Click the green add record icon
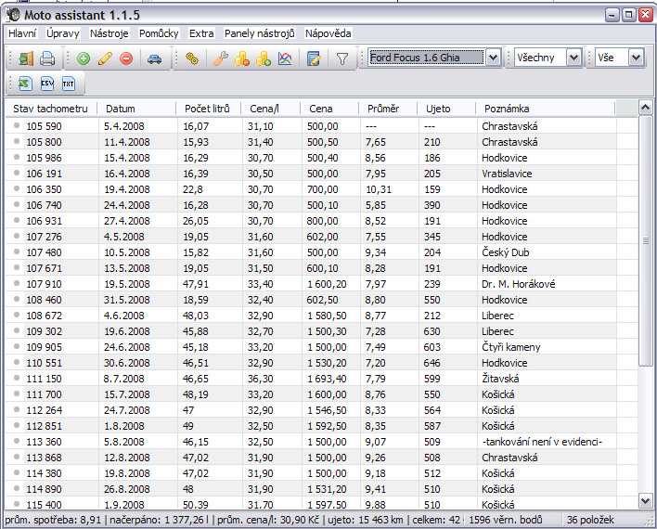657x529 pixels. coord(84,58)
